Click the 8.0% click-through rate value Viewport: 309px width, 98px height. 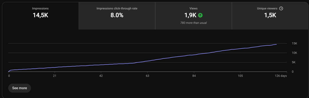click(x=117, y=15)
